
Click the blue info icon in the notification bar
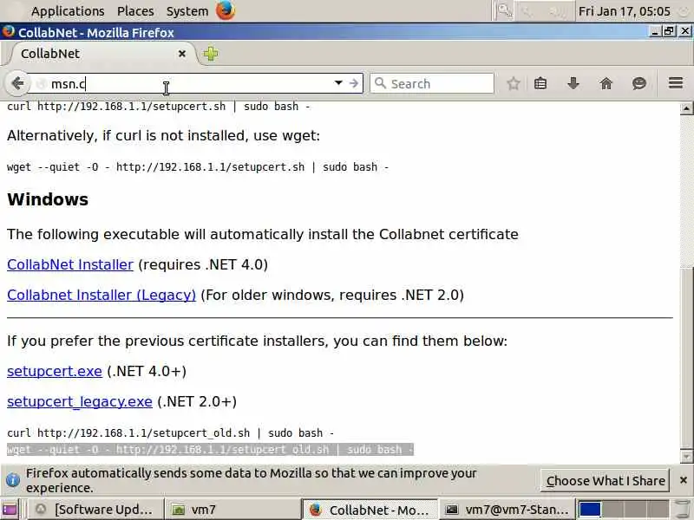pos(13,480)
